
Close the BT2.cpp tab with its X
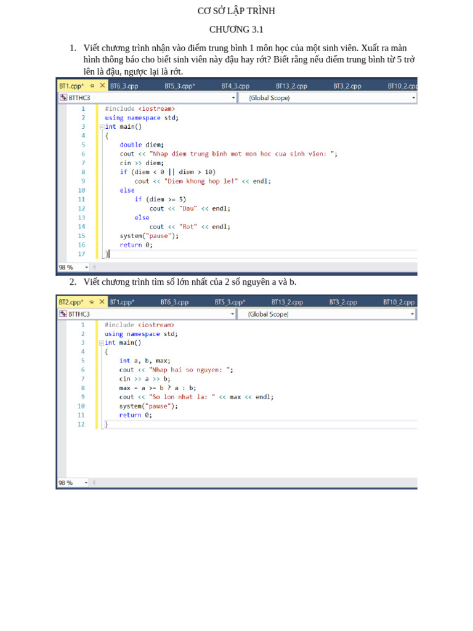pos(102,301)
